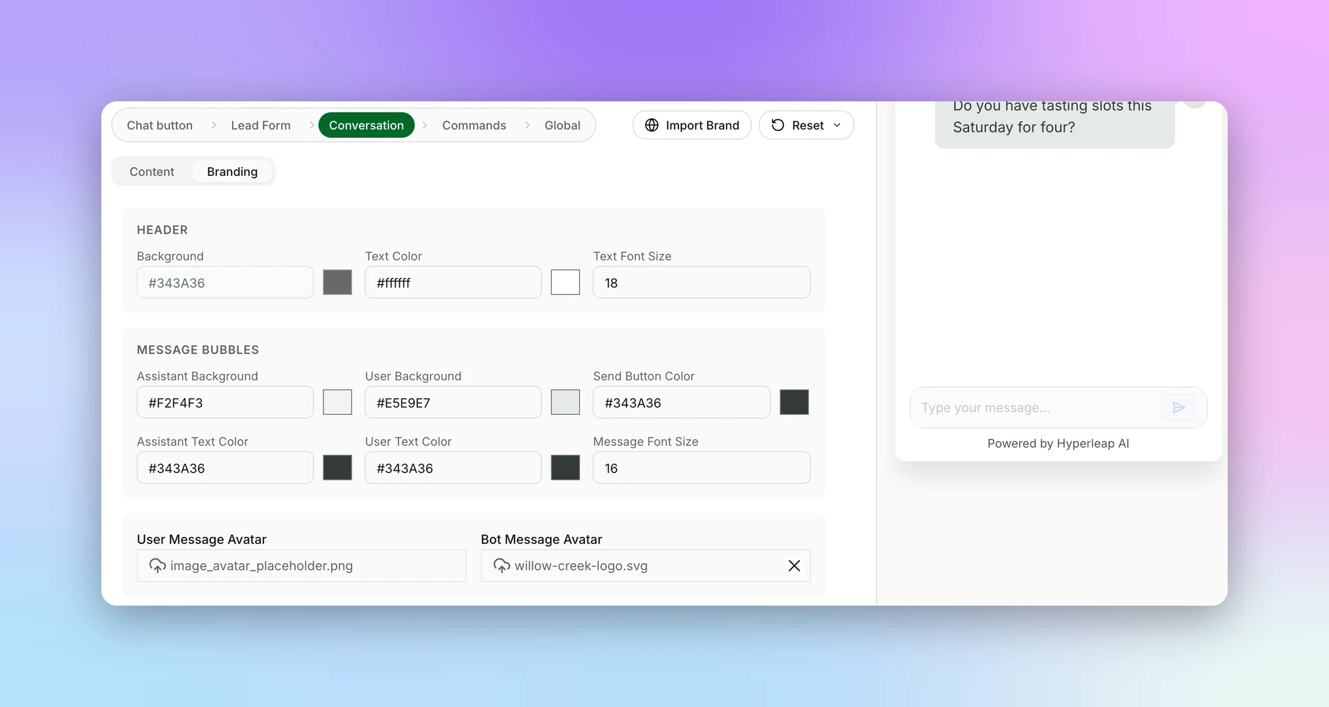The height and width of the screenshot is (707, 1329).
Task: Click the circular reset arrow icon
Action: point(778,125)
